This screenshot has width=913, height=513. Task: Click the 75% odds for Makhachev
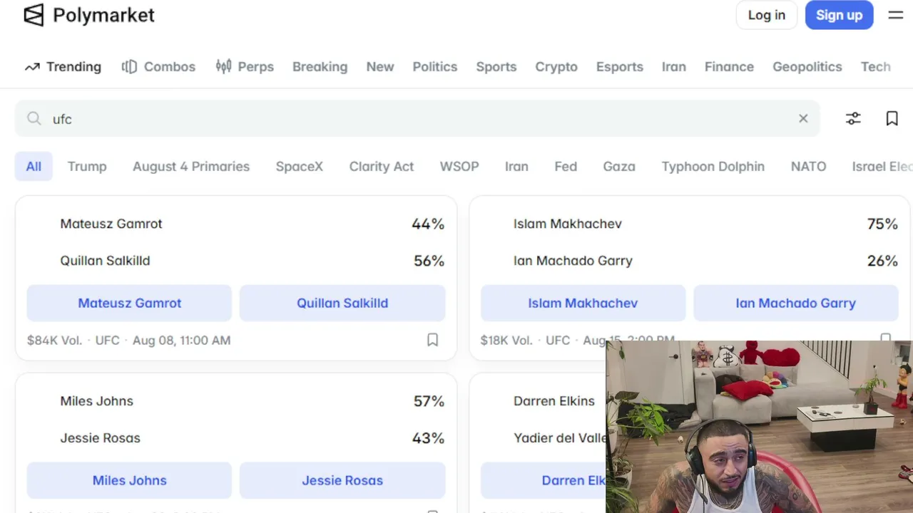(x=882, y=224)
